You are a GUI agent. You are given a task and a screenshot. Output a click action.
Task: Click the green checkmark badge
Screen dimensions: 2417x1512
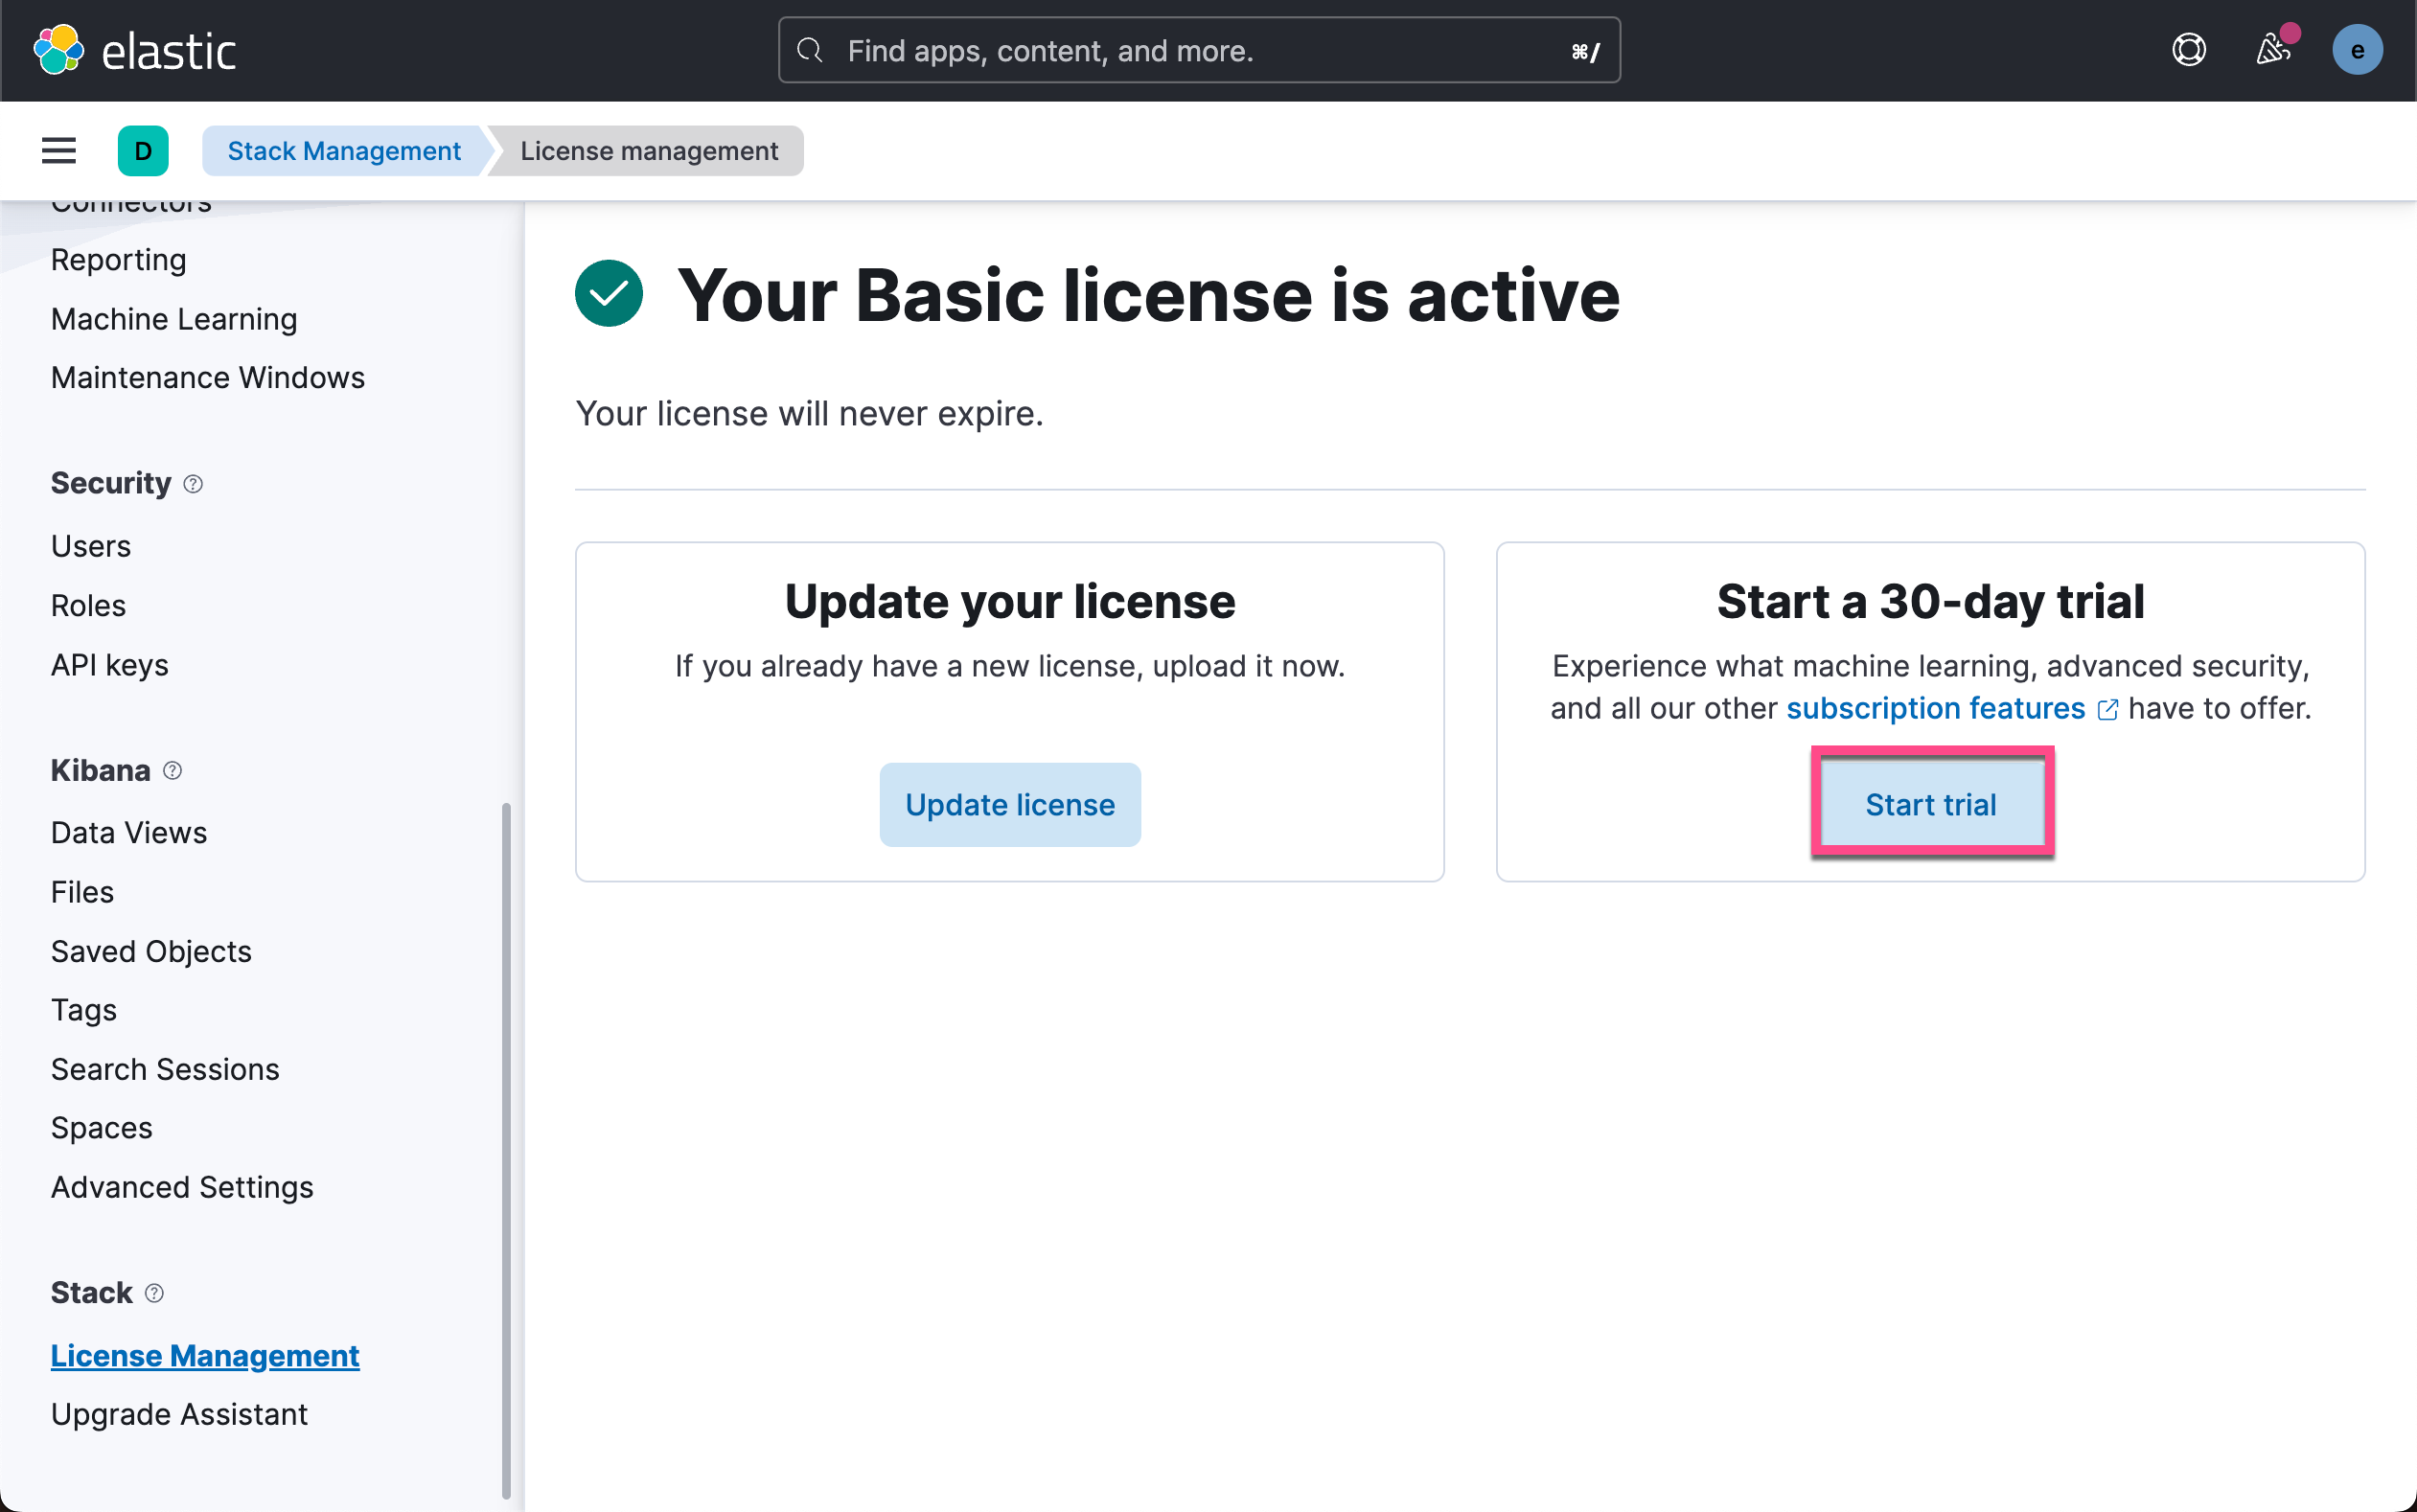coord(608,293)
